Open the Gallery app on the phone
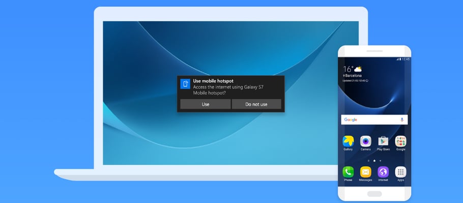463x203 pixels. (348, 141)
